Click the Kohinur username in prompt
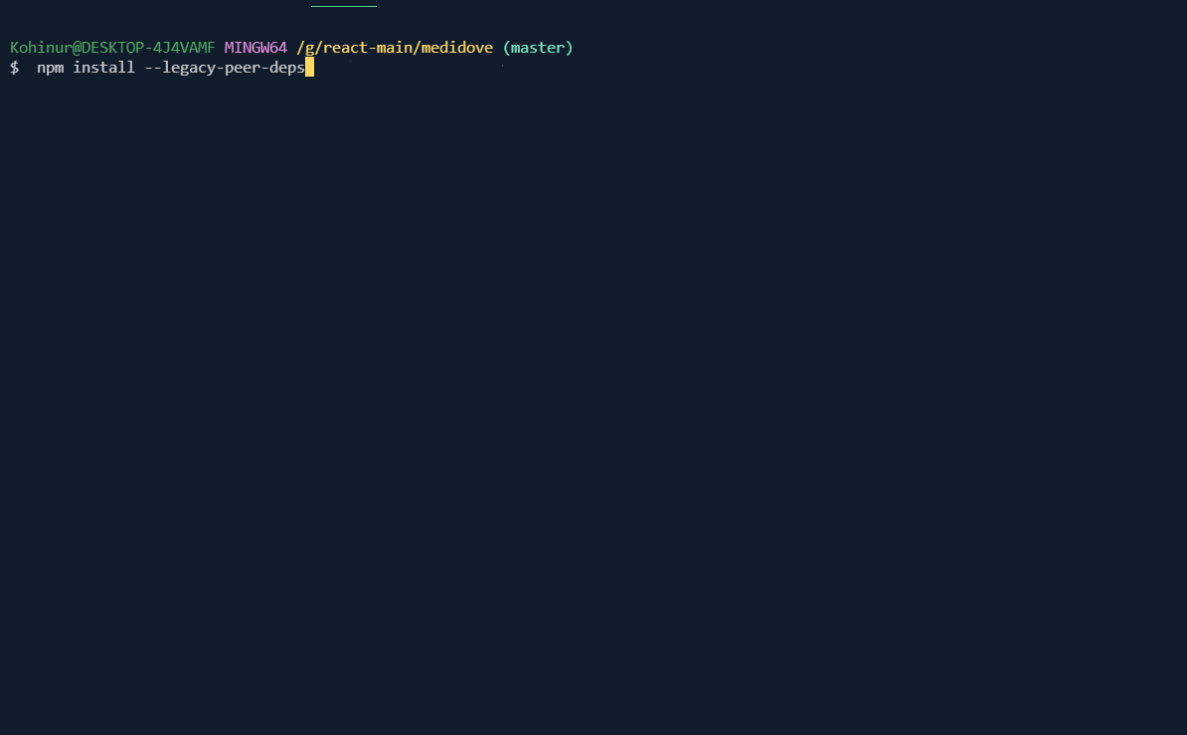 [41, 47]
